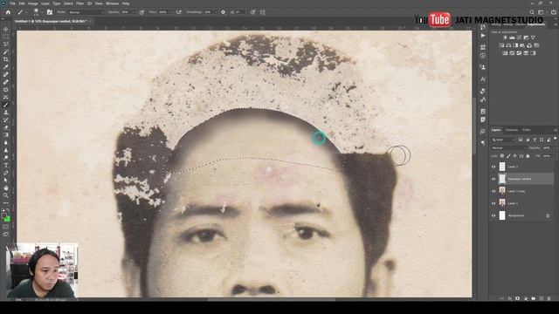Click the Layers panel Opacity field
559x314 pixels.
547,147
